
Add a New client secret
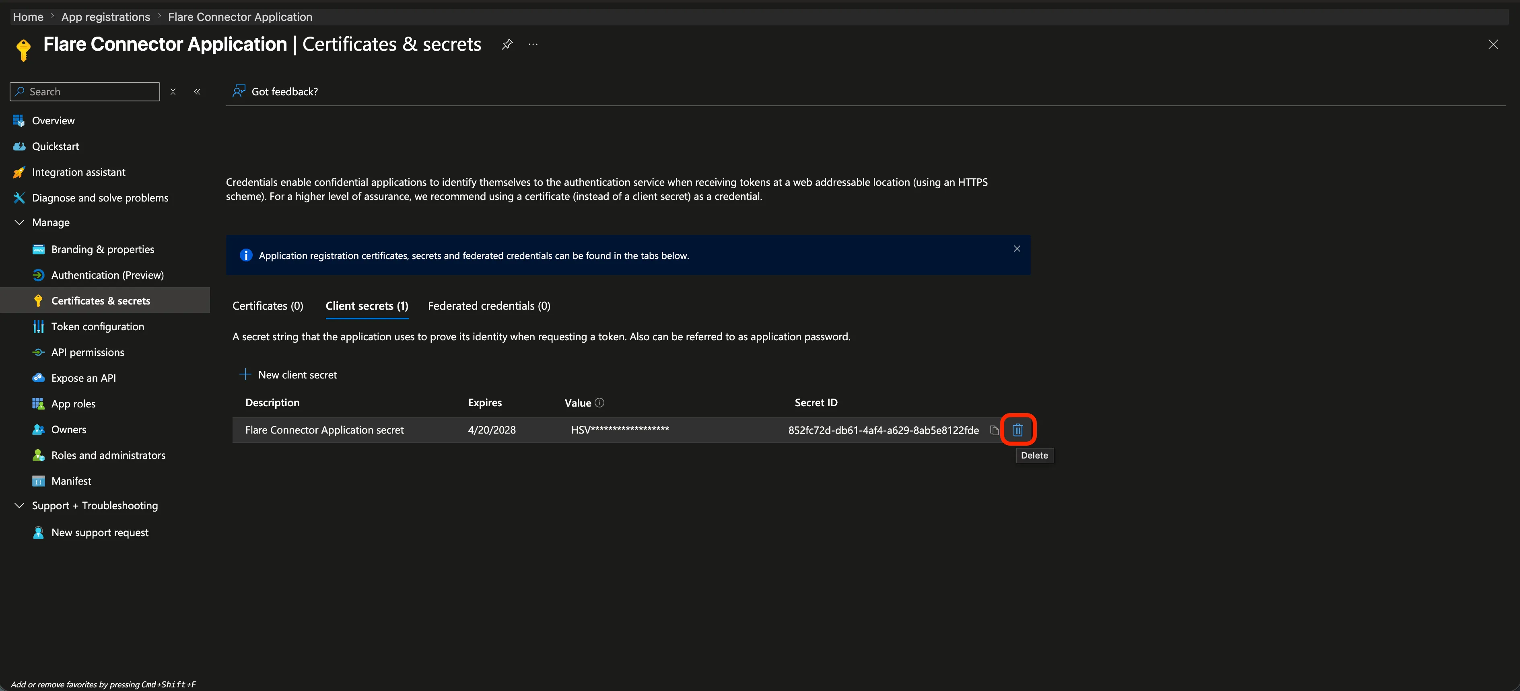point(288,375)
